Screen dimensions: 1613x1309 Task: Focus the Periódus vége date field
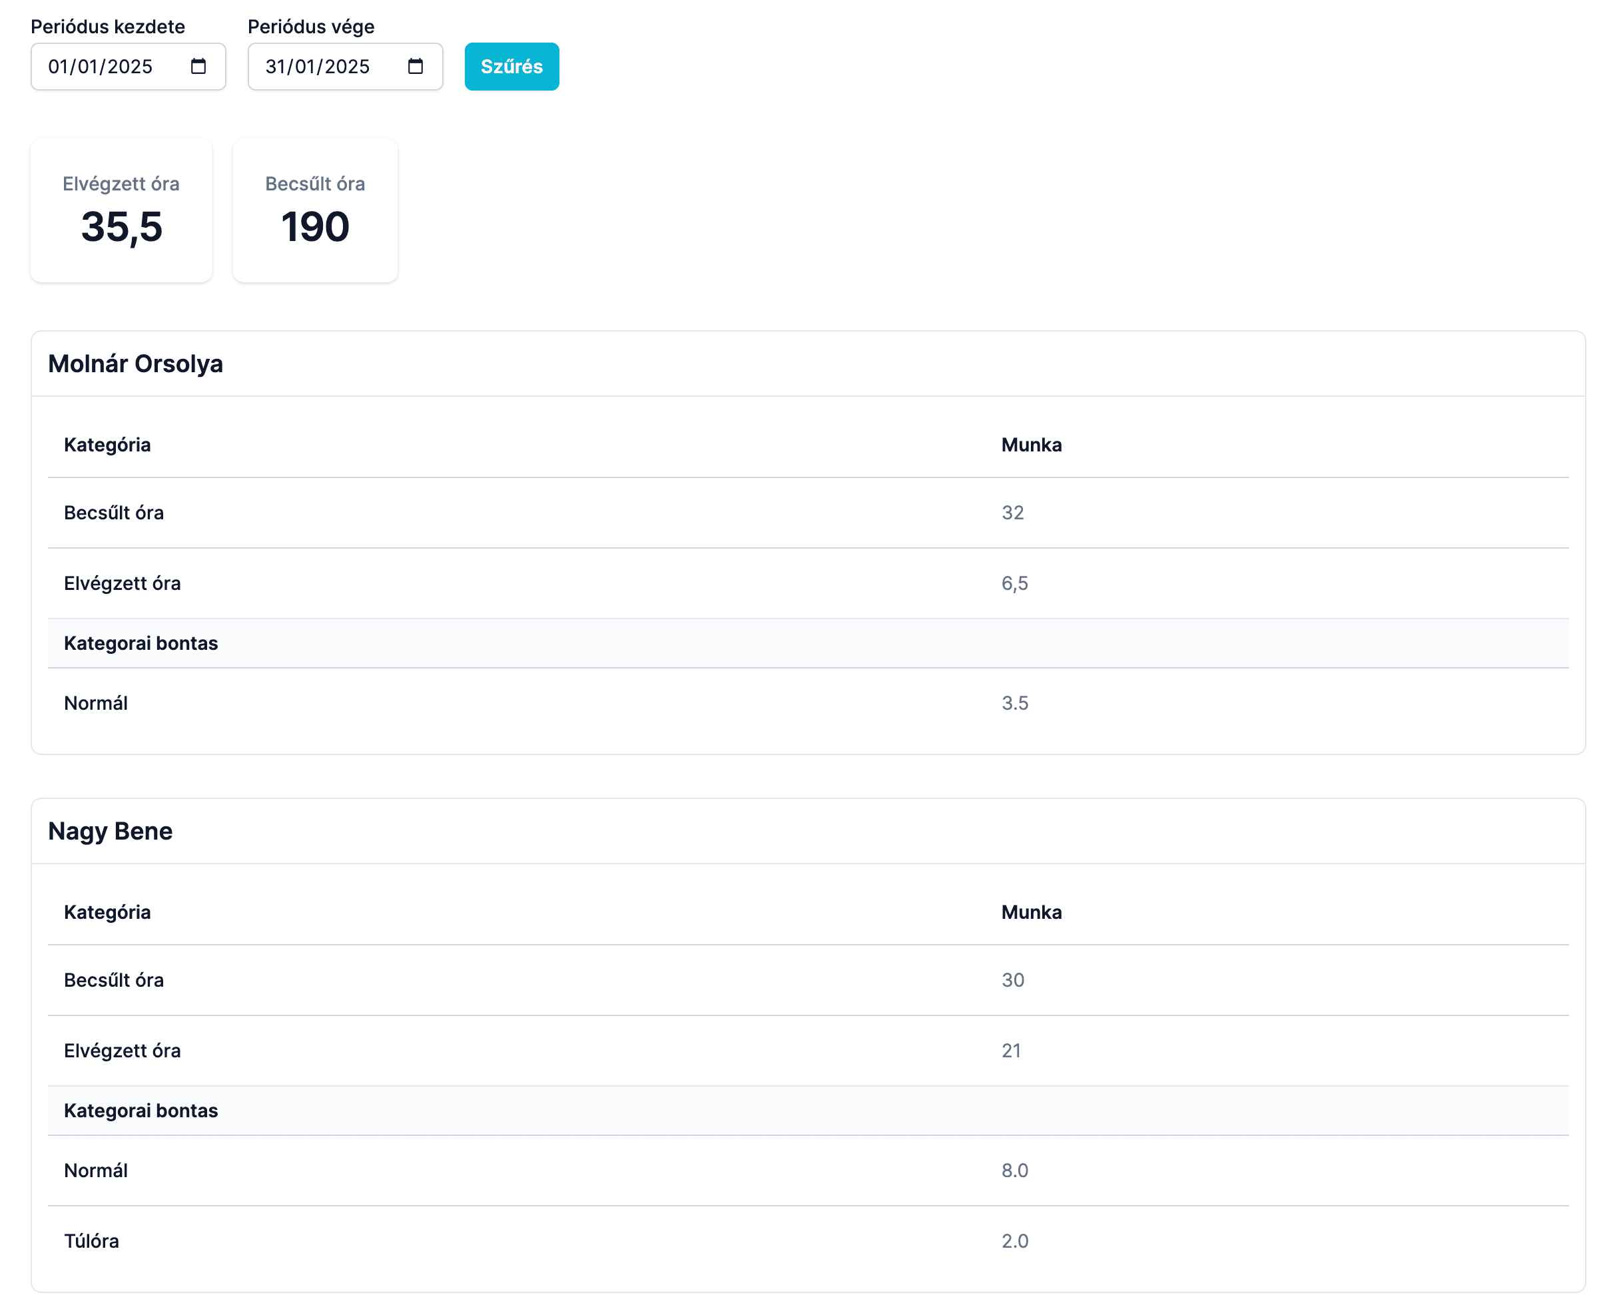click(x=346, y=67)
